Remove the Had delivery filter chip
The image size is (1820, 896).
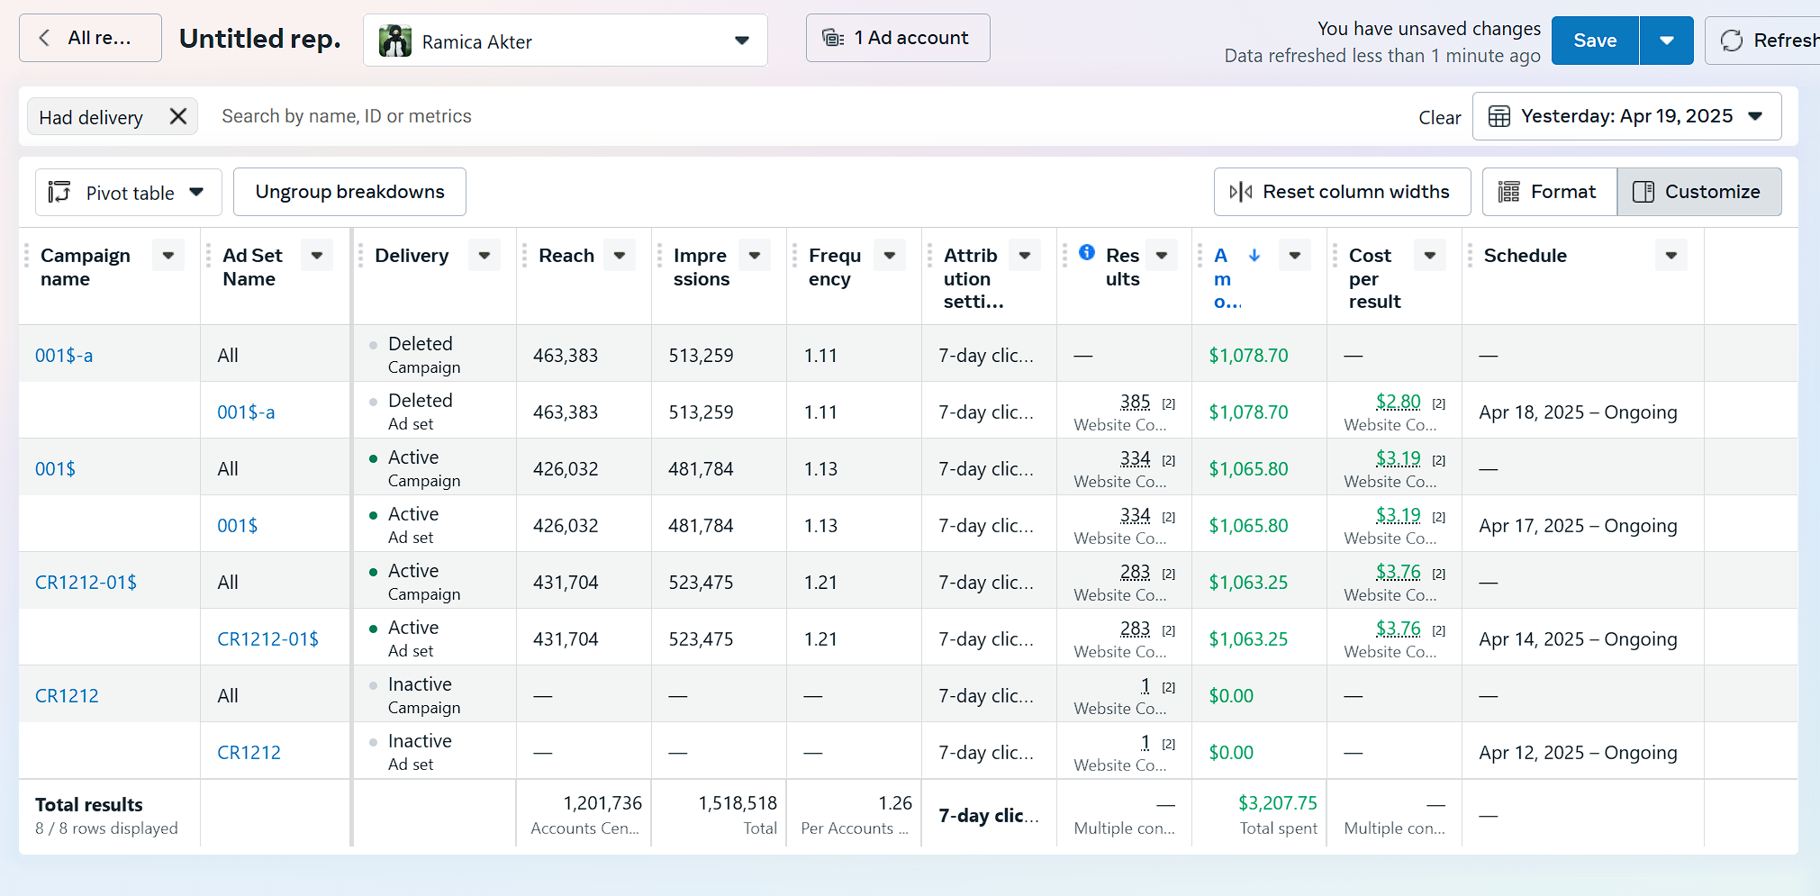click(x=178, y=116)
